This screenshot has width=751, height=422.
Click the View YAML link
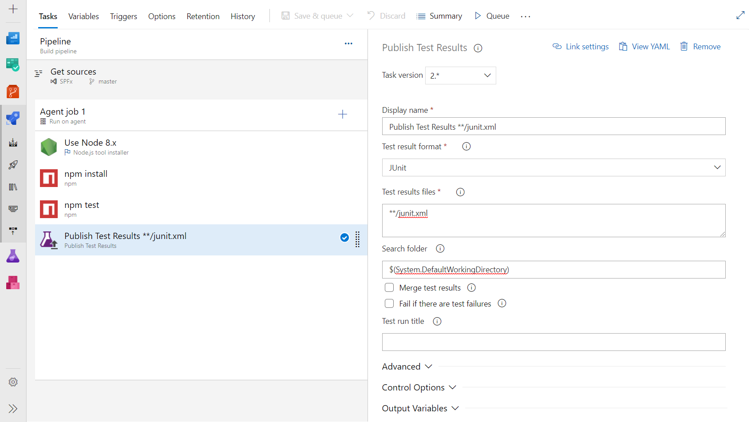tap(644, 47)
